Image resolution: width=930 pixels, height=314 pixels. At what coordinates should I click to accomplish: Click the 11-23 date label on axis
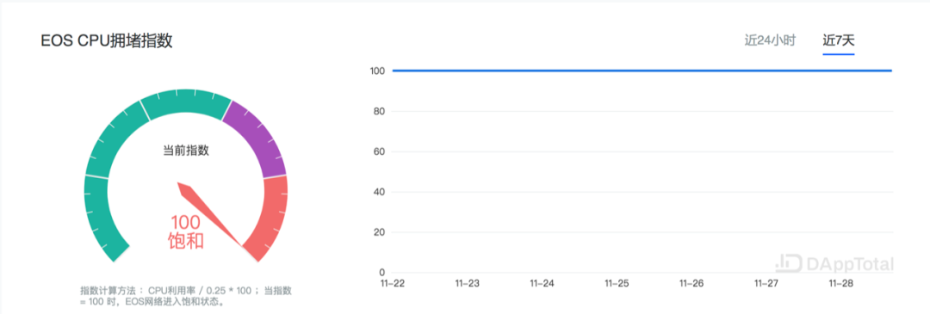point(467,284)
